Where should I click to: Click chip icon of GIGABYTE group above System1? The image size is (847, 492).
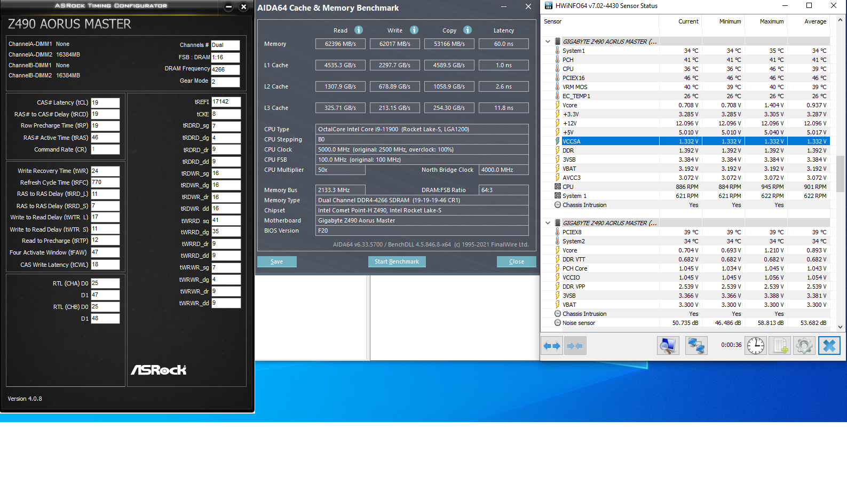(x=558, y=42)
